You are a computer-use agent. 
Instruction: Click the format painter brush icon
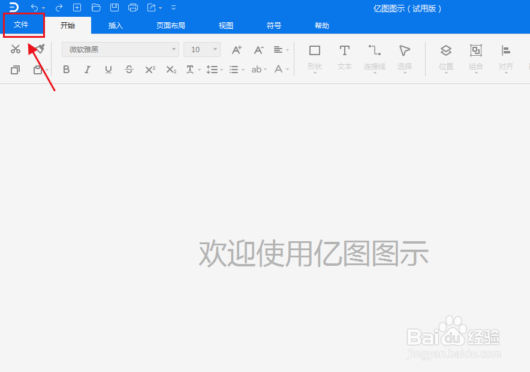coord(40,49)
